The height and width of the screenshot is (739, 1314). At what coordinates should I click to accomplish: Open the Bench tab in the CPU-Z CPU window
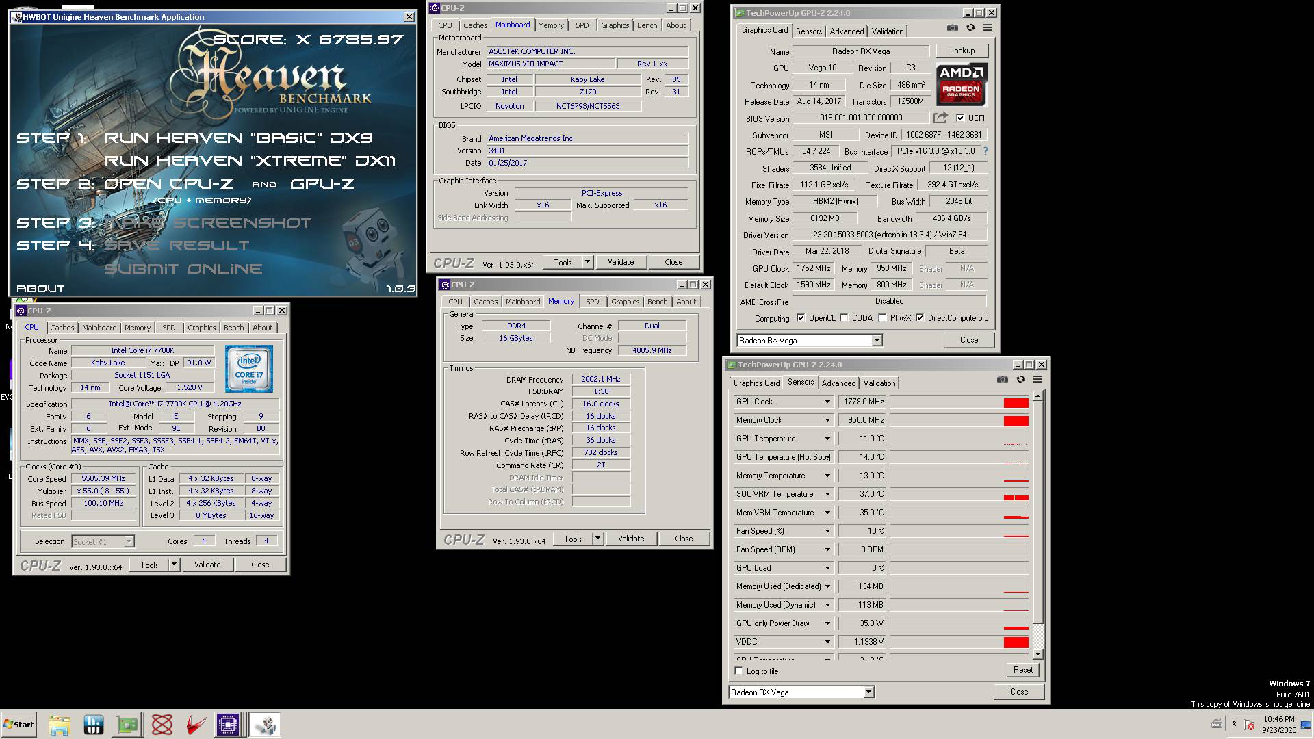[233, 328]
